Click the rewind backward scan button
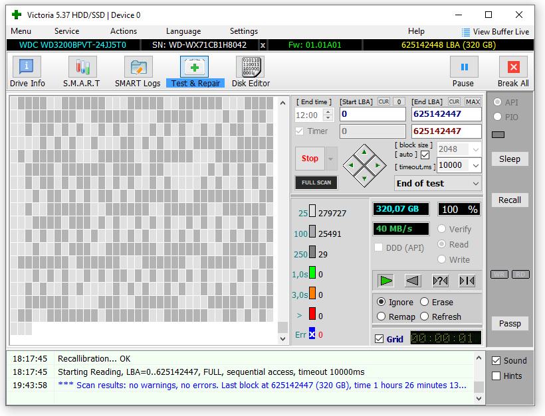 pyautogui.click(x=413, y=281)
